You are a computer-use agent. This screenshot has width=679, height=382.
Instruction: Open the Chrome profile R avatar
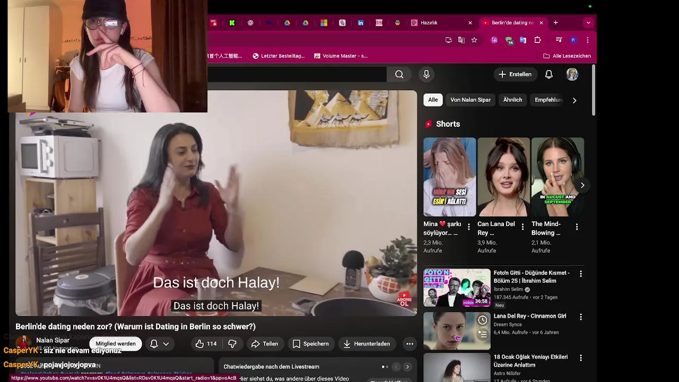coord(573,40)
